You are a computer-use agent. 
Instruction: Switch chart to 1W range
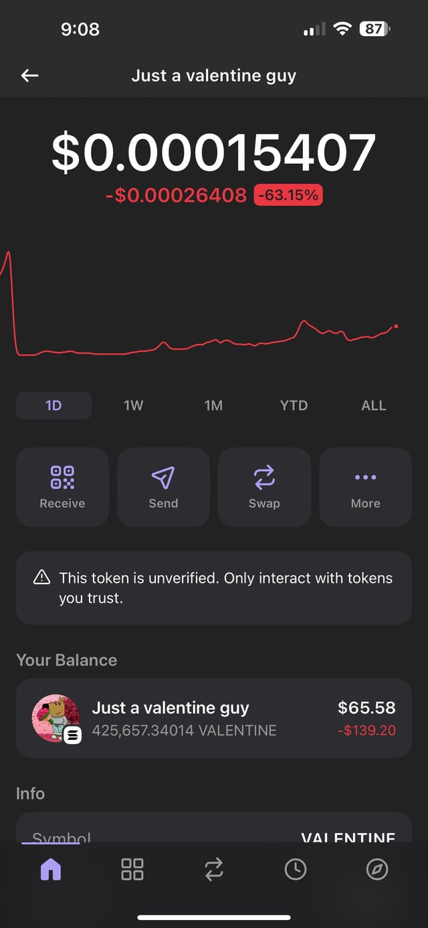point(134,405)
